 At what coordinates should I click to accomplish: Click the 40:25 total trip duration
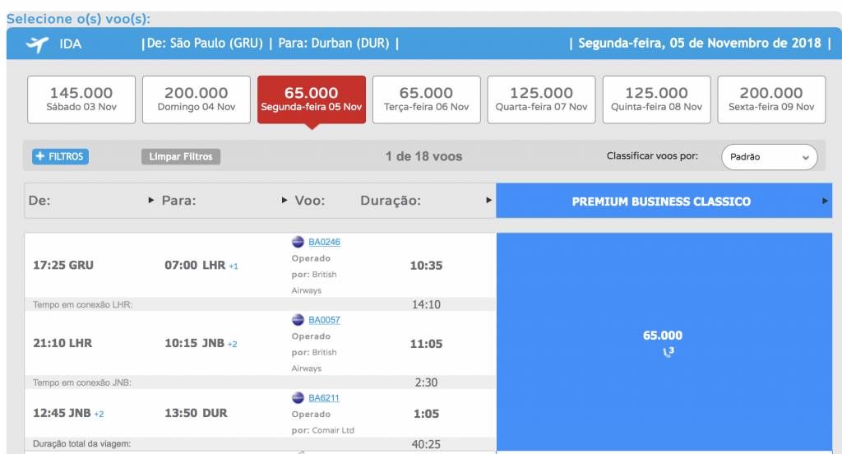[427, 444]
